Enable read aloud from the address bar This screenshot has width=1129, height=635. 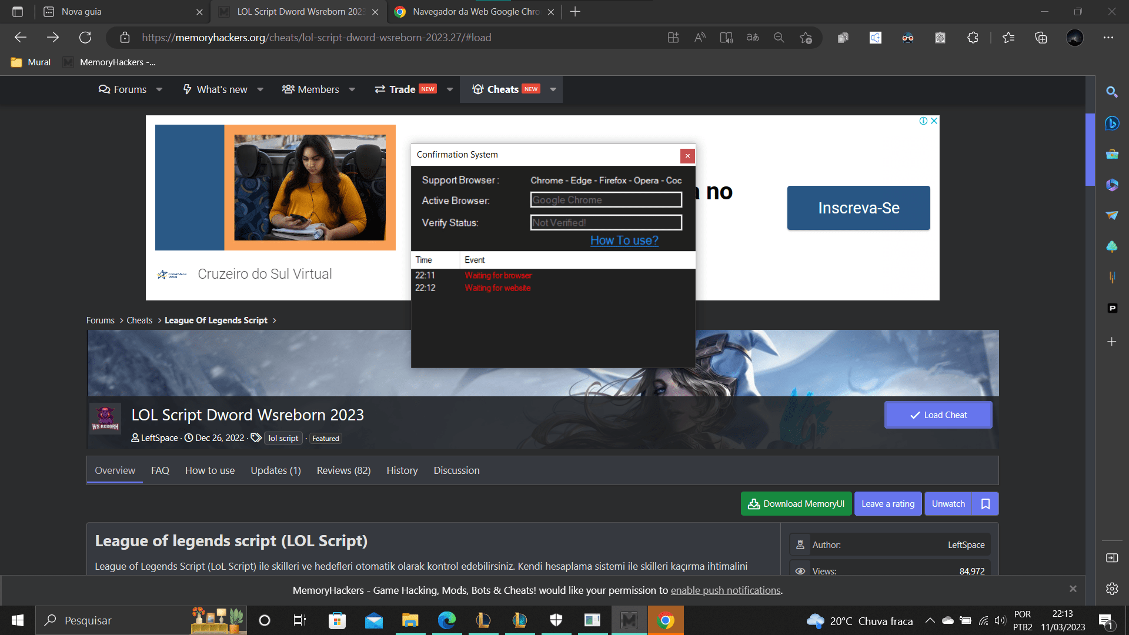[700, 38]
